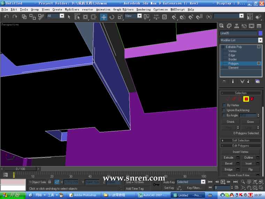The height and width of the screenshot is (199, 265).
Task: Click the Undo arrow icon
Action: (6, 17)
